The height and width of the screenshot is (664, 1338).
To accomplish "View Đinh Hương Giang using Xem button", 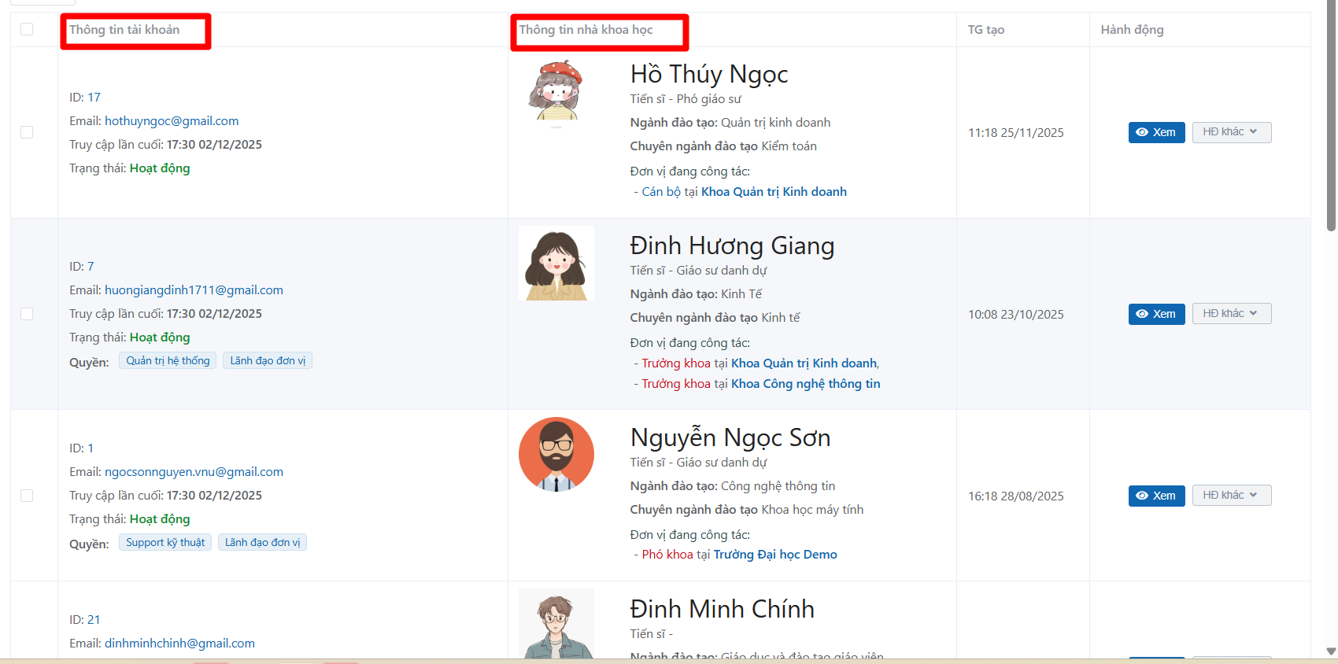I will point(1156,314).
